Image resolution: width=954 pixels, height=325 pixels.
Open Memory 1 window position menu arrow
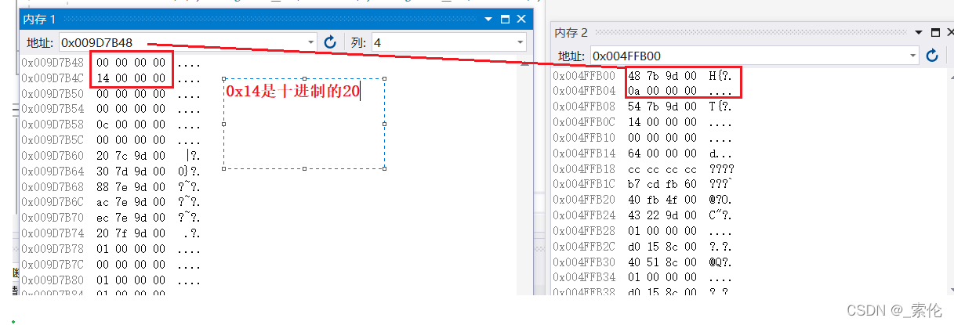click(488, 19)
